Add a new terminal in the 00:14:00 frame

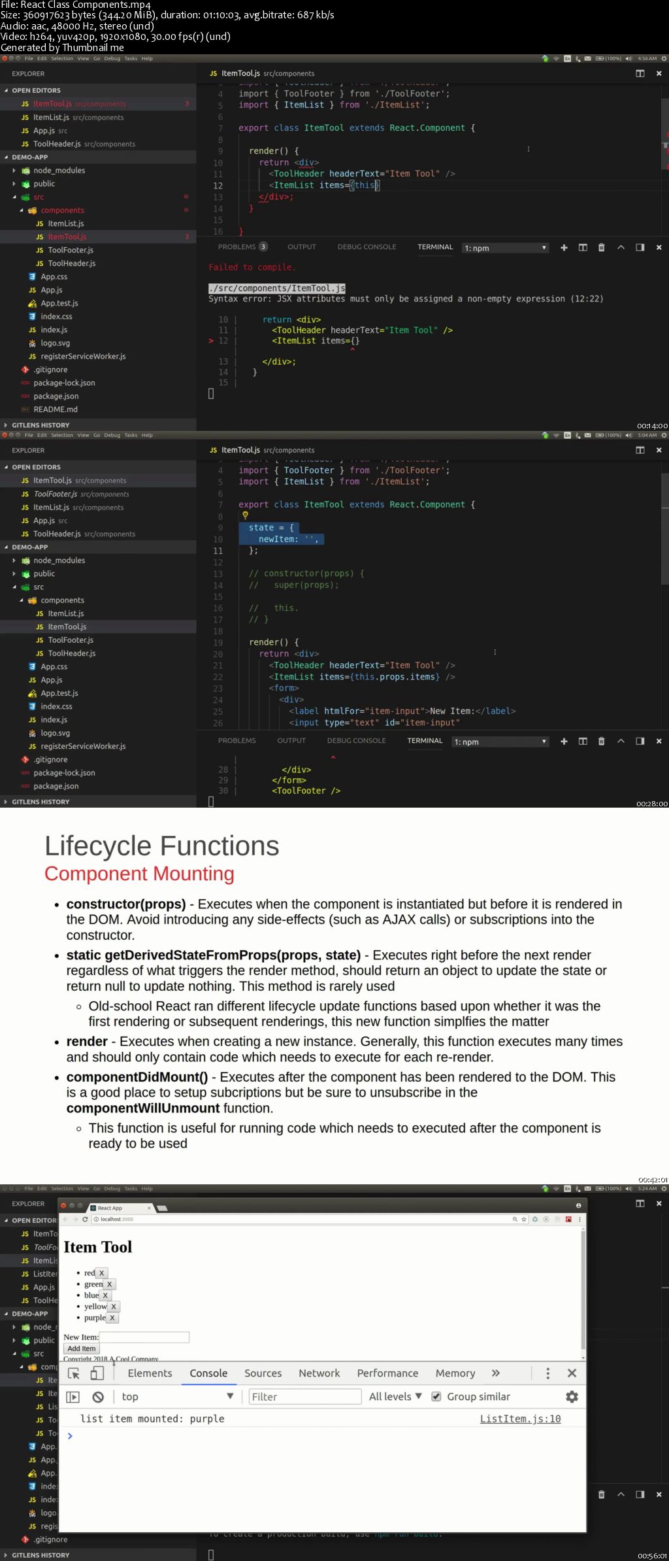click(564, 247)
